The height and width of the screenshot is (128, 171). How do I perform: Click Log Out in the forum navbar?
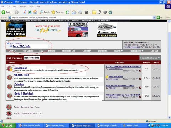[x=154, y=51]
